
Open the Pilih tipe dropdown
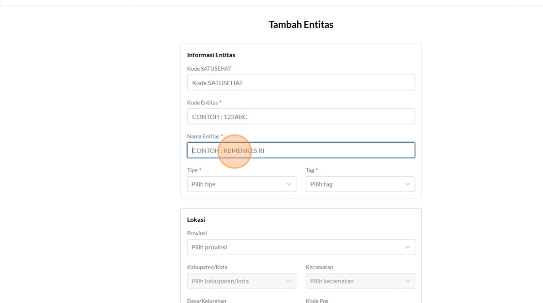(241, 184)
